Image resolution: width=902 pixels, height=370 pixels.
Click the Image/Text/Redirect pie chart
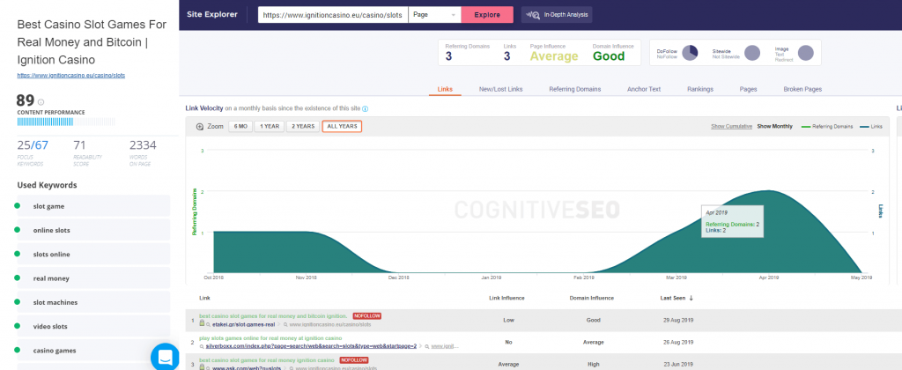tap(806, 53)
